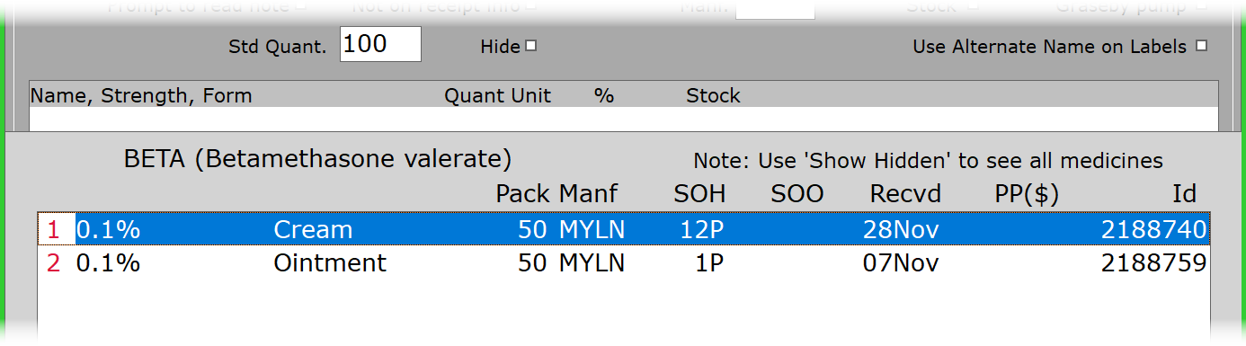Click Id 2188759 in Ointment row
This screenshot has width=1246, height=346.
pos(1153,263)
